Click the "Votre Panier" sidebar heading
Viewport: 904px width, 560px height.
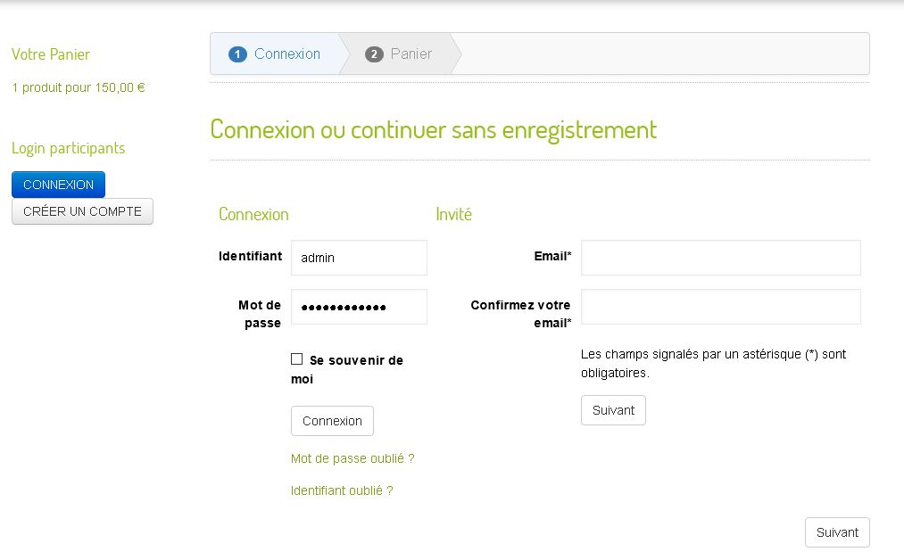[x=51, y=54]
